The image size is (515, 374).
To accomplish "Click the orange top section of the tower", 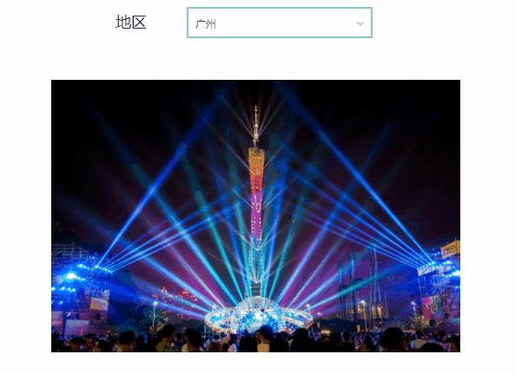I will 256,160.
